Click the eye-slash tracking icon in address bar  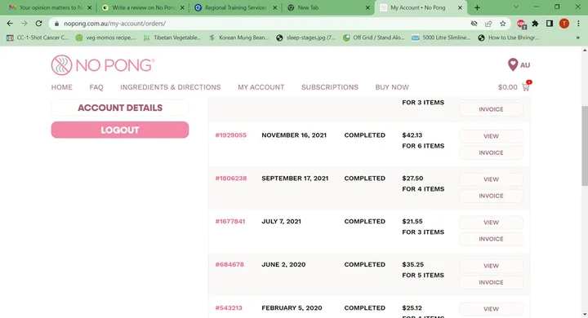(474, 24)
